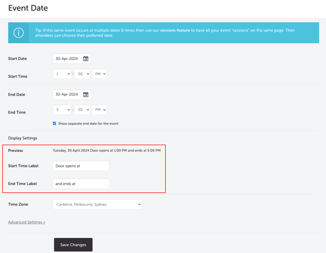Open the End Time hour dropdown
The height and width of the screenshot is (253, 326).
click(62, 110)
